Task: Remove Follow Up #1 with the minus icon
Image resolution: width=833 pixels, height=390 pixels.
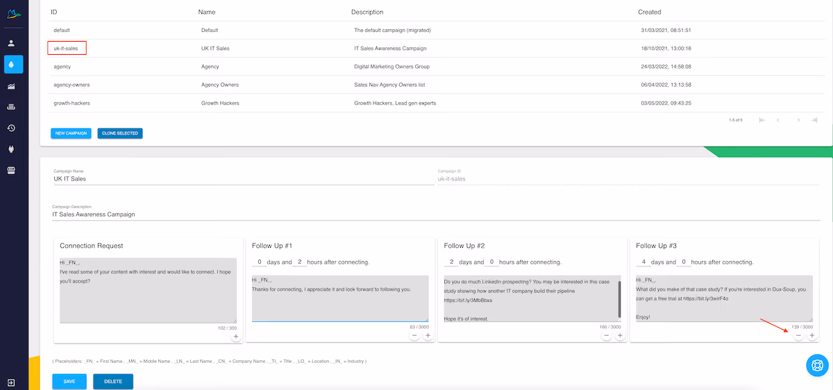Action: tap(414, 336)
